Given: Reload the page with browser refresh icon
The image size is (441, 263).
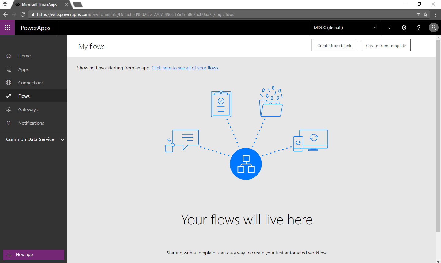Looking at the screenshot, I should tap(23, 14).
